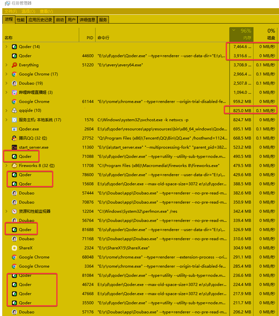Expand the Doubao (19) group
Viewport: 279px width, 316px height.
click(x=7, y=83)
